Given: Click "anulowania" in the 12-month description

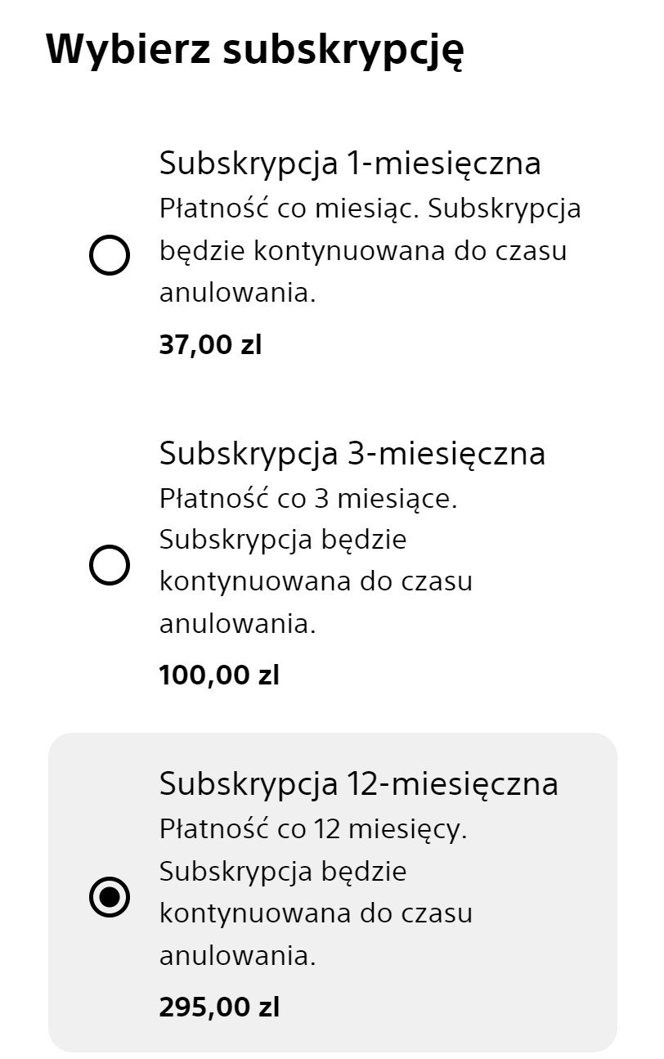Looking at the screenshot, I should [x=237, y=955].
